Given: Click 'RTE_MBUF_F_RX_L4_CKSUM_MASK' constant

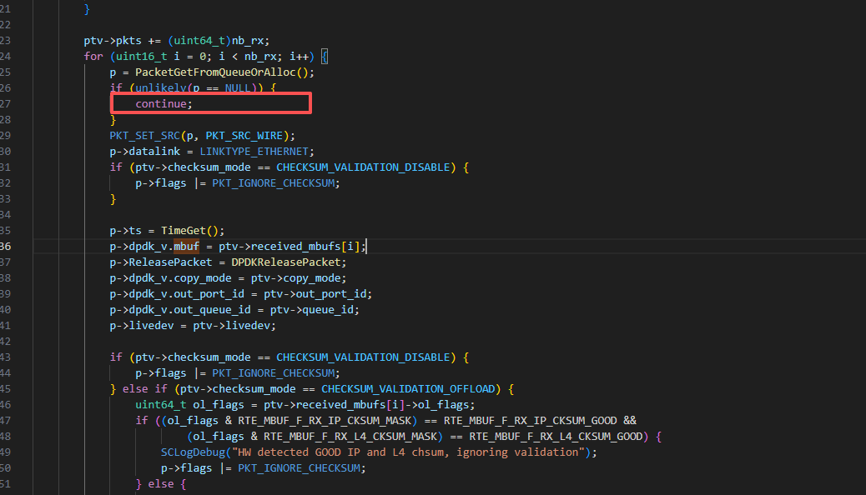Looking at the screenshot, I should tap(350, 437).
